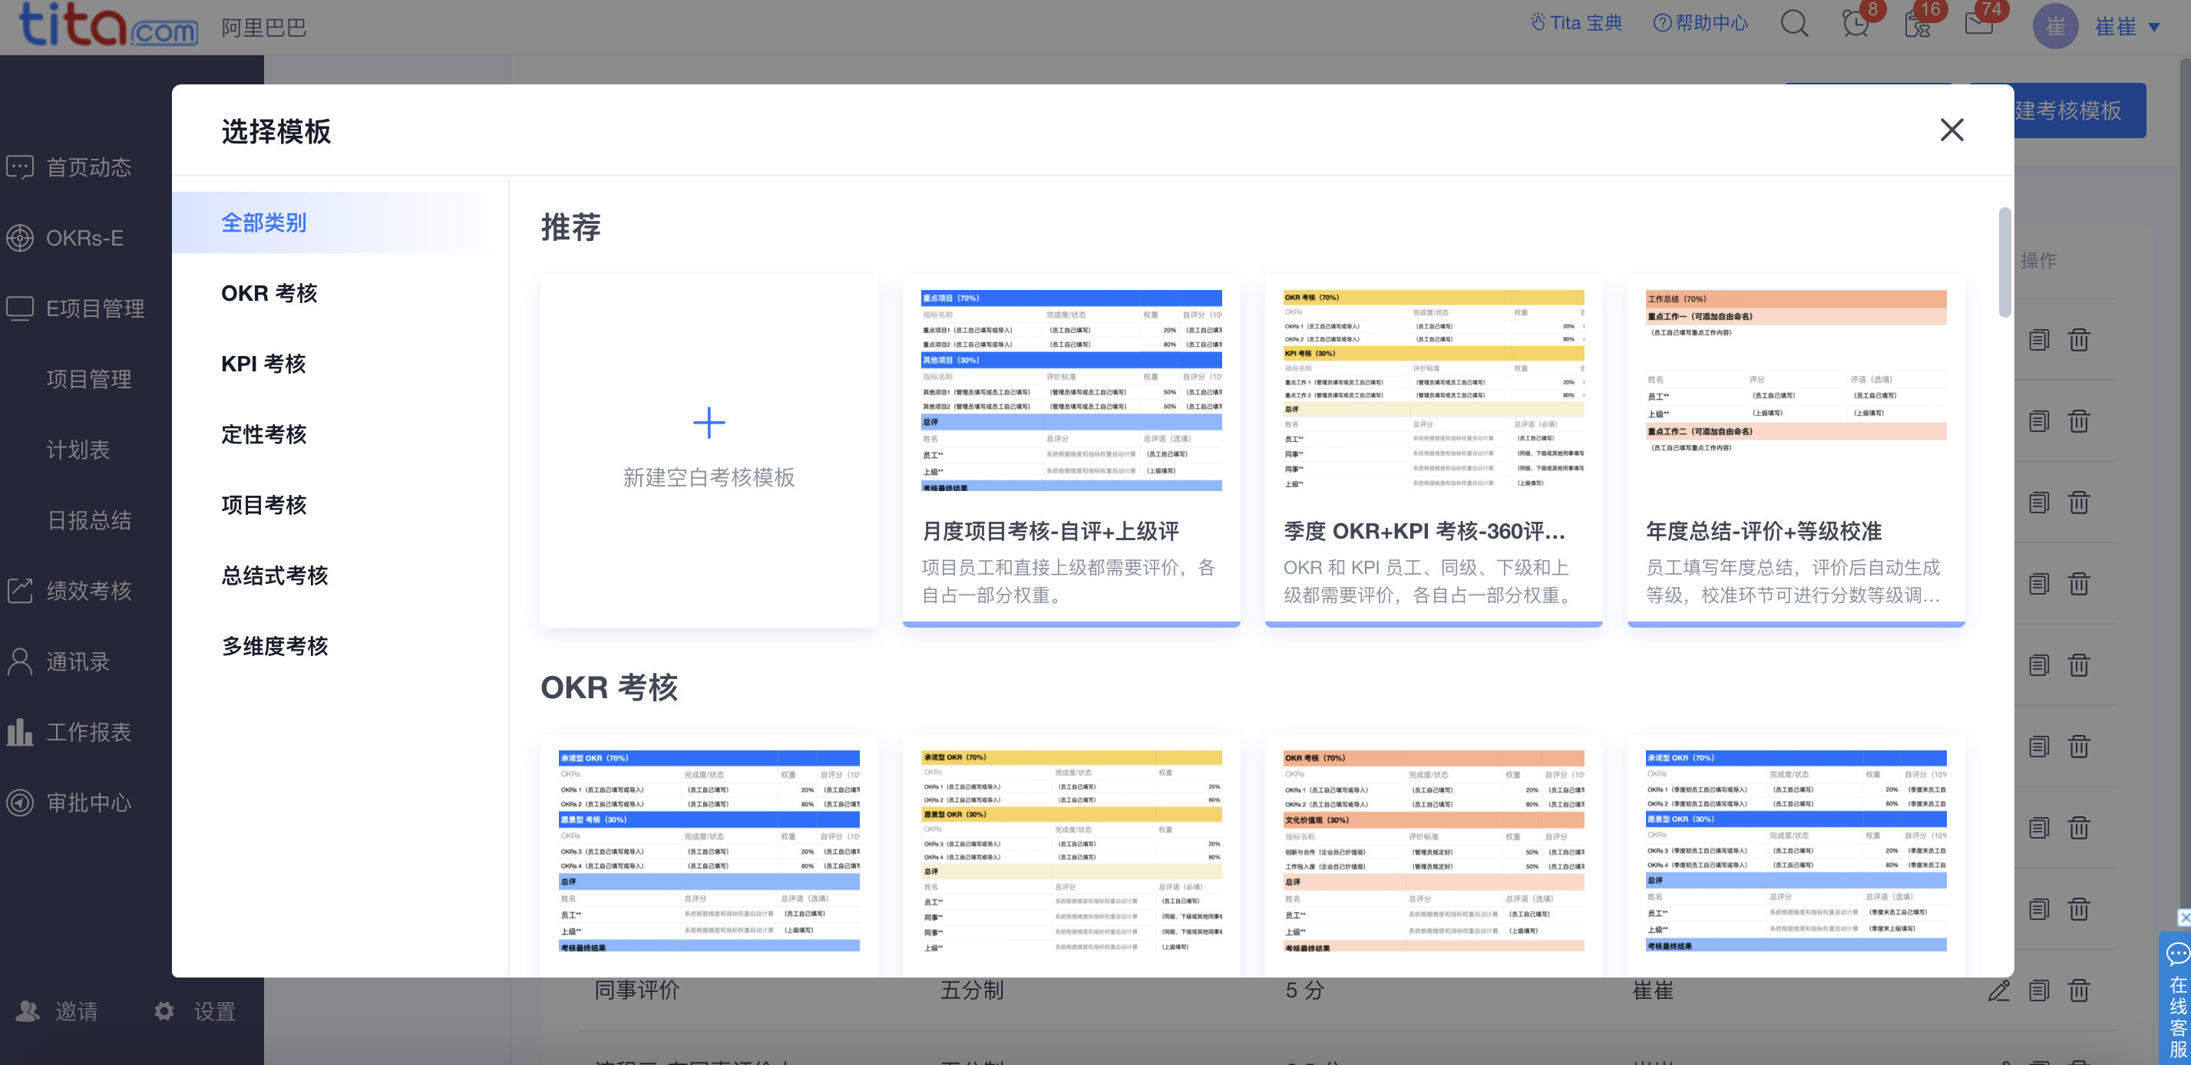This screenshot has width=2191, height=1065.
Task: Click the OKRs-E target icon
Action: [x=21, y=237]
